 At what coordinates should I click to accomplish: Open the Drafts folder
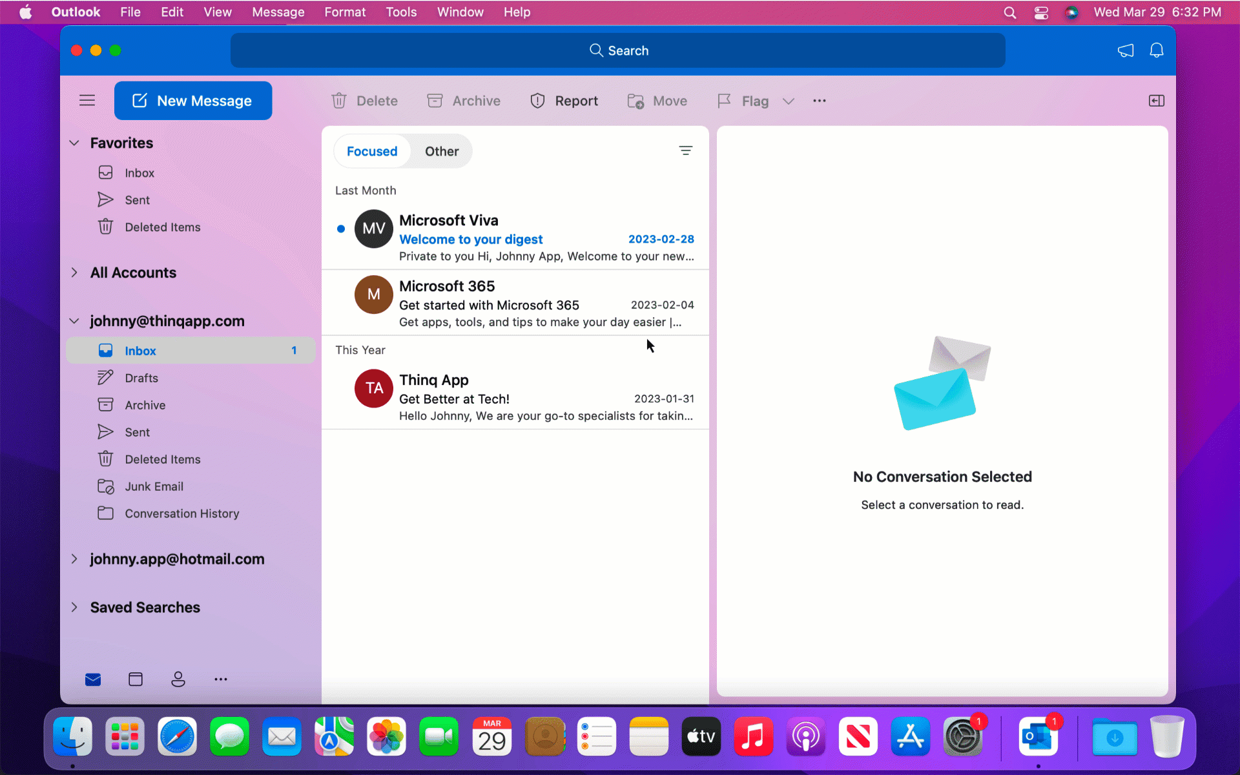(191, 377)
